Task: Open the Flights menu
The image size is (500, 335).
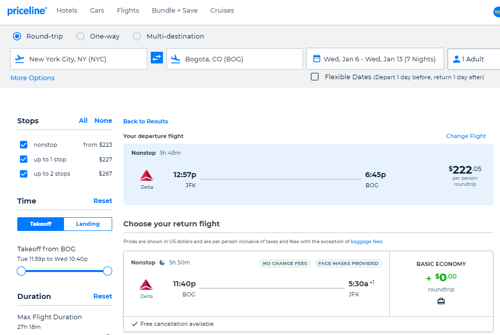Action: tap(128, 11)
